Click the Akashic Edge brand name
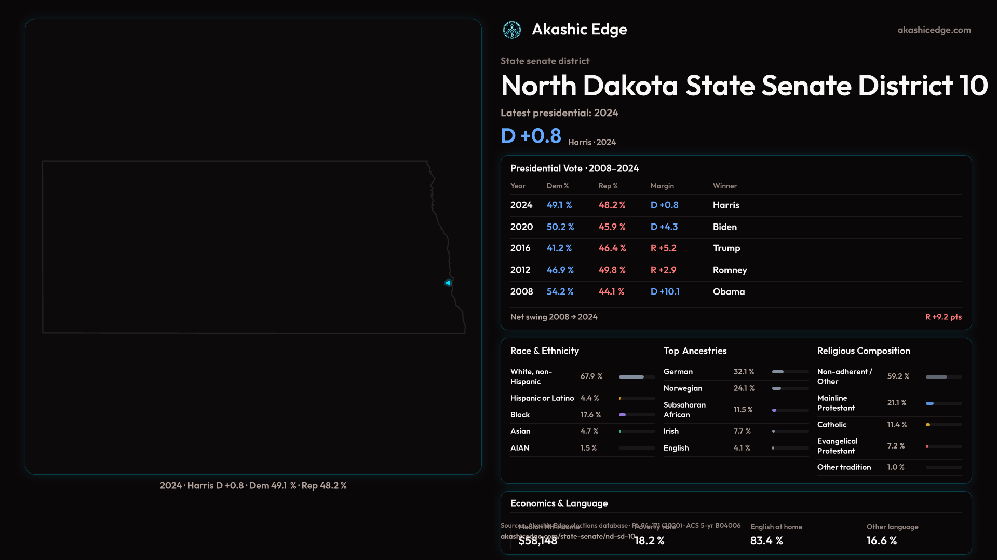 [579, 30]
